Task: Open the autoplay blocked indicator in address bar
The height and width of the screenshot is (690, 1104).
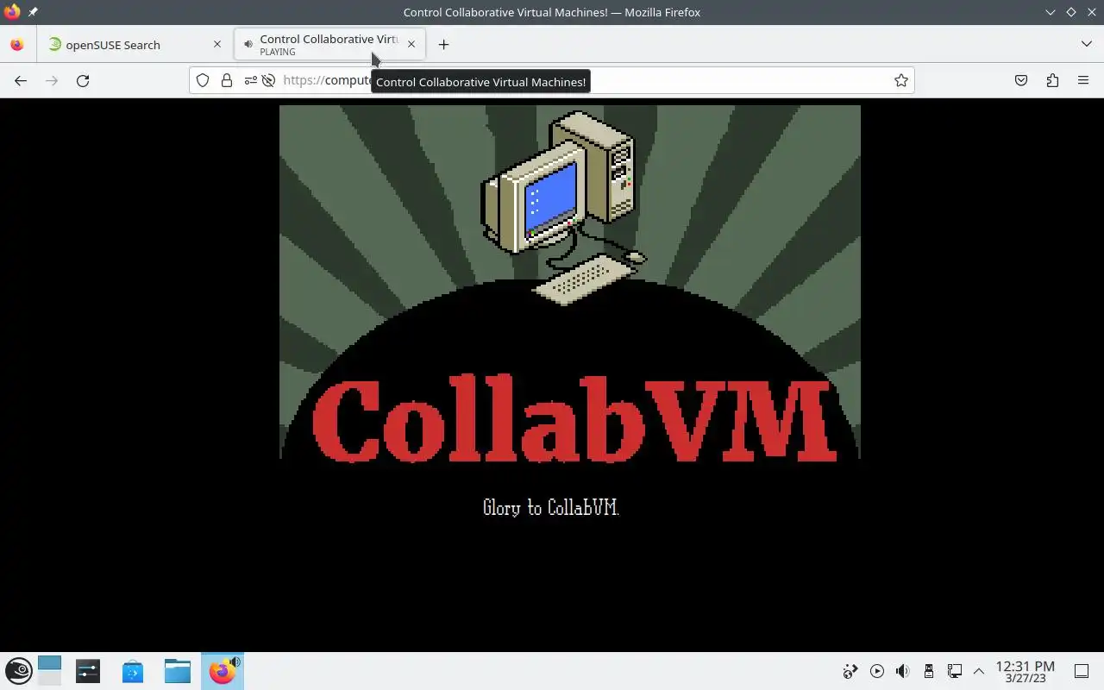Action: coord(268,80)
